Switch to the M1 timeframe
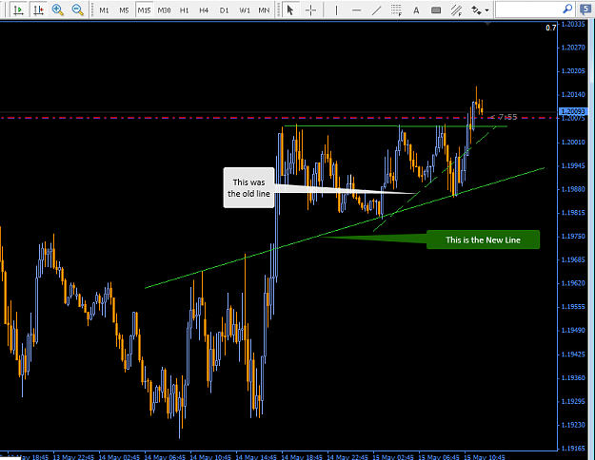The height and width of the screenshot is (460, 595). (x=104, y=10)
